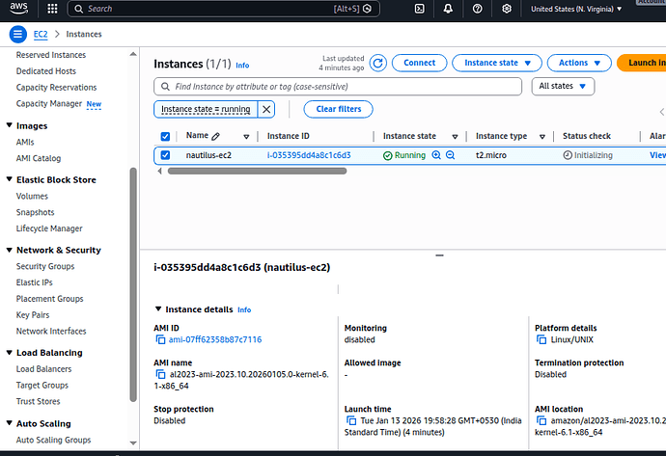Copy the AMI location value
This screenshot has width=666, height=456.
pyautogui.click(x=541, y=420)
